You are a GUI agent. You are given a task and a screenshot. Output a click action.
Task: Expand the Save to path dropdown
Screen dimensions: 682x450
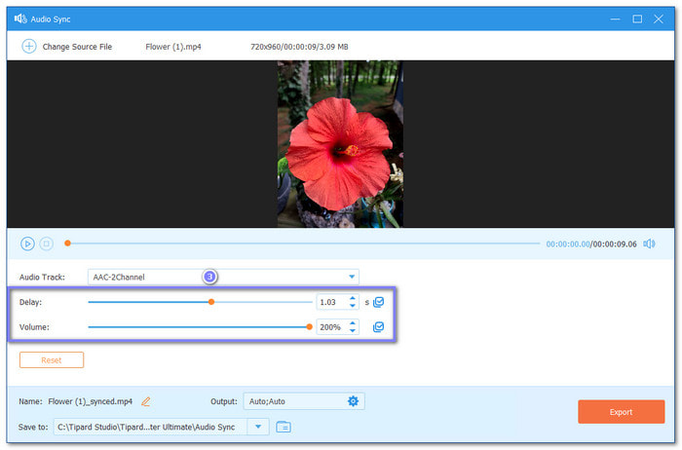[258, 427]
